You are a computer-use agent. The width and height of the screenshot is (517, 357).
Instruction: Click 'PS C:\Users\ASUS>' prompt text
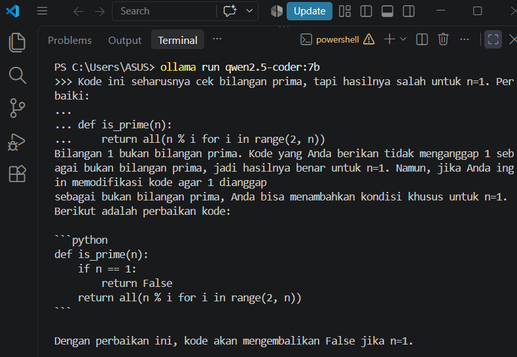pyautogui.click(x=104, y=67)
